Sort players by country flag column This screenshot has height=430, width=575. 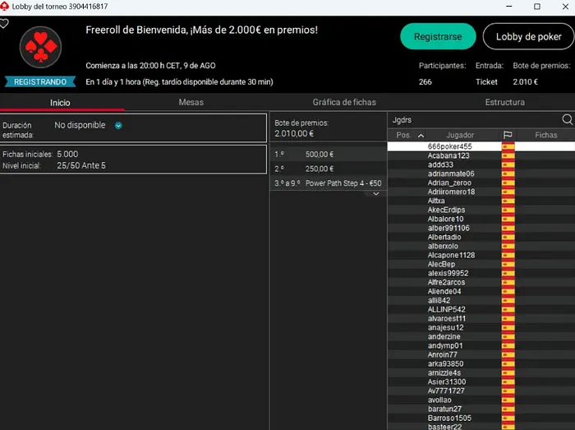tap(508, 135)
